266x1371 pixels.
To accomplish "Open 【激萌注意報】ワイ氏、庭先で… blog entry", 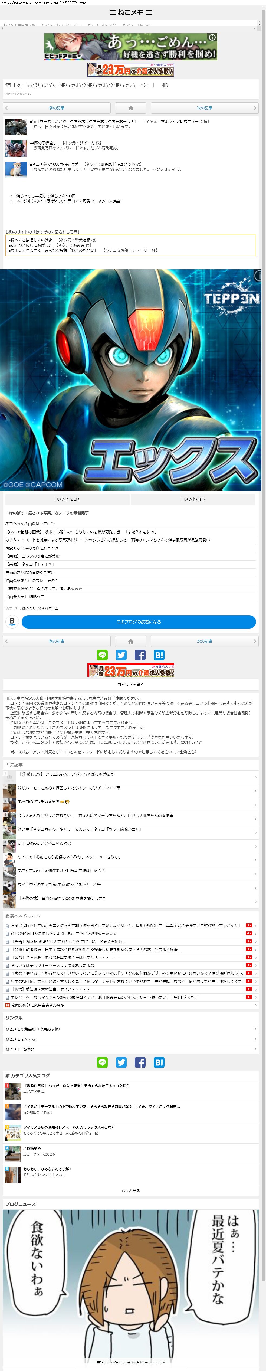I will click(130, 1091).
